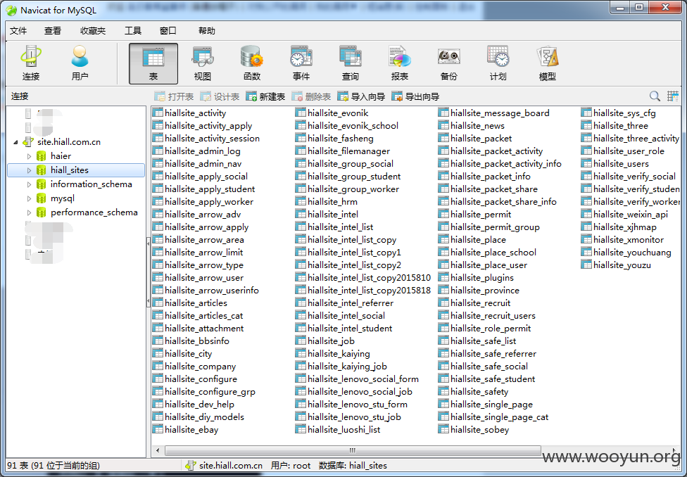This screenshot has width=687, height=477.
Task: Open the 帮助 help menu
Action: 206,31
